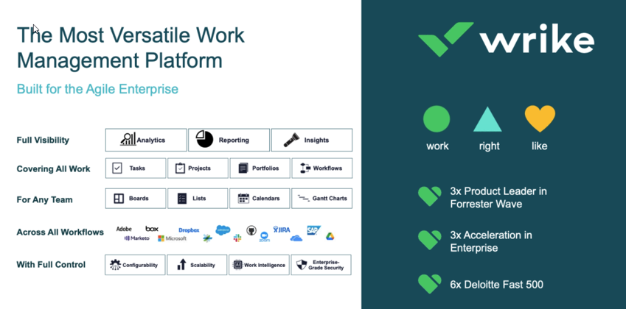Click the "Across All Workflows" row label
The height and width of the screenshot is (309, 626).
[x=60, y=232]
